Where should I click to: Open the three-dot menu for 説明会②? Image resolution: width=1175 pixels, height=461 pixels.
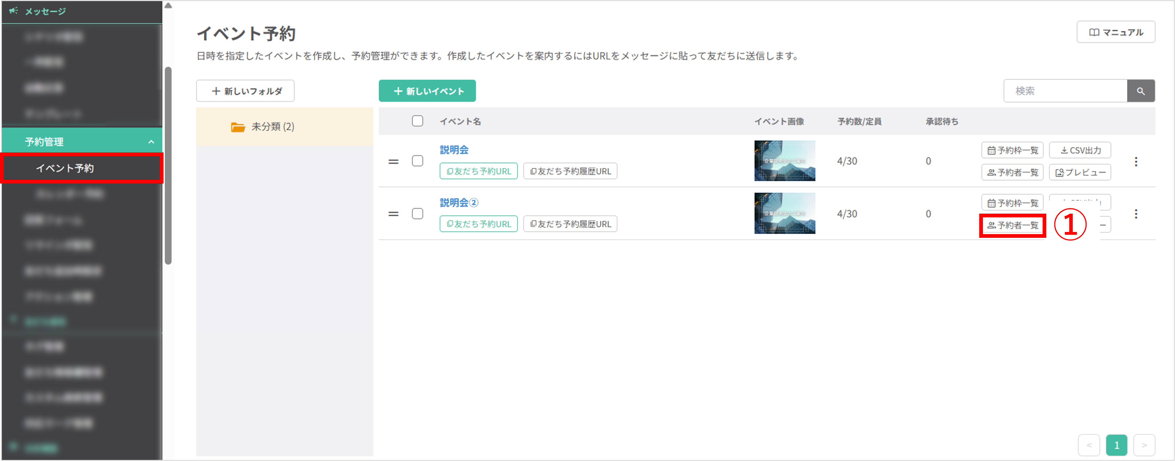[1136, 214]
